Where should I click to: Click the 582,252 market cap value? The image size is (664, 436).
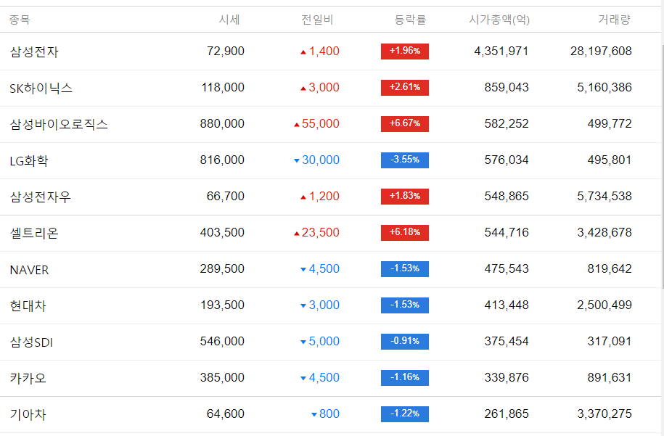pyautogui.click(x=507, y=123)
